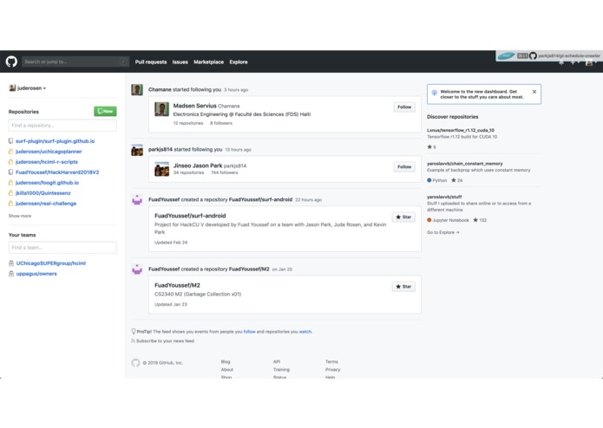Viewport: 603px width, 428px height.
Task: Click lock icon beside jkilla1000/Quintessenz
Action: tap(10, 192)
